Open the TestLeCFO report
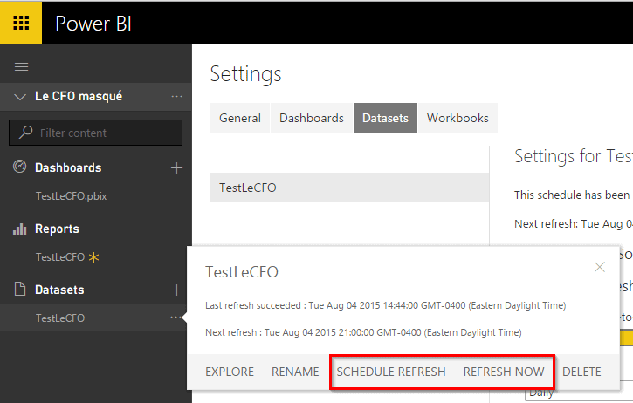The width and height of the screenshot is (633, 403). pos(60,257)
